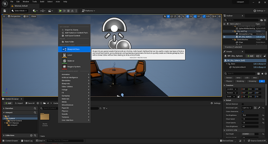This screenshot has height=144, width=268.
Task: Click the viewport Show button
Action: pyautogui.click(x=34, y=16)
